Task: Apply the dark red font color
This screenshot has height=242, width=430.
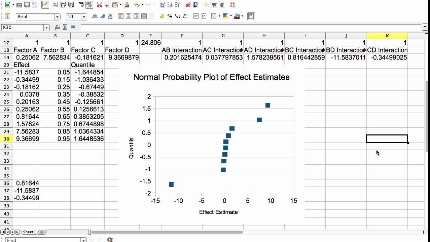Action: pyautogui.click(x=237, y=16)
